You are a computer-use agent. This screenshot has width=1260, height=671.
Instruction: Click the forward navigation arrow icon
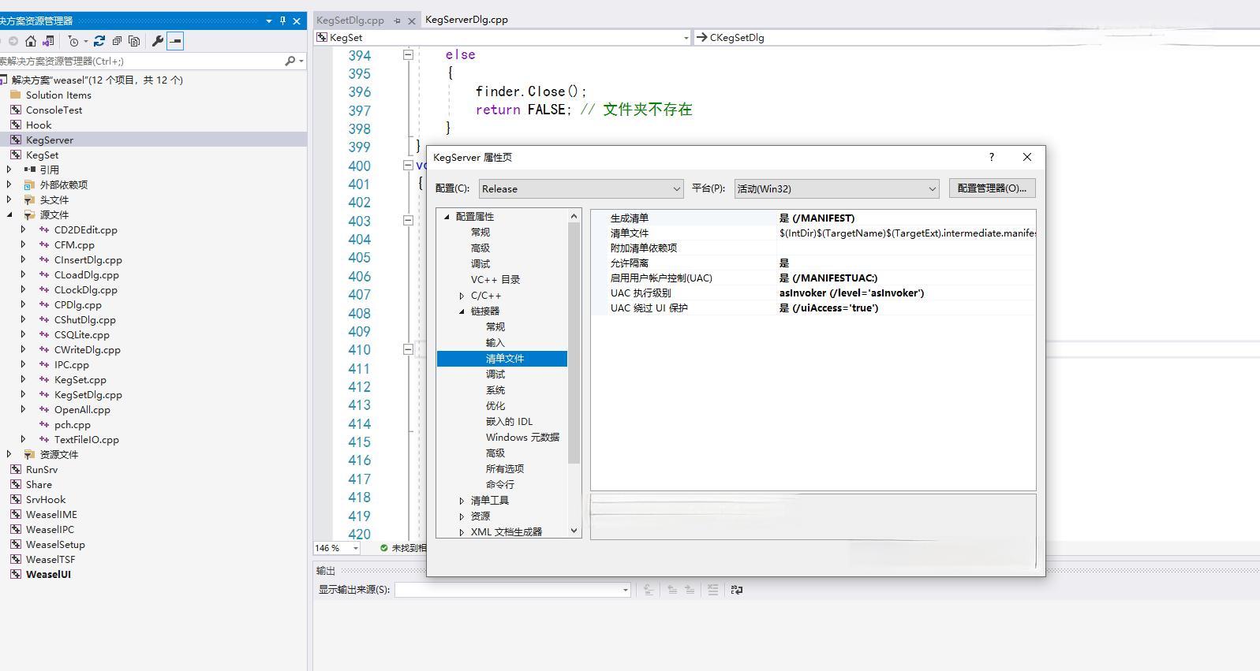pyautogui.click(x=13, y=41)
